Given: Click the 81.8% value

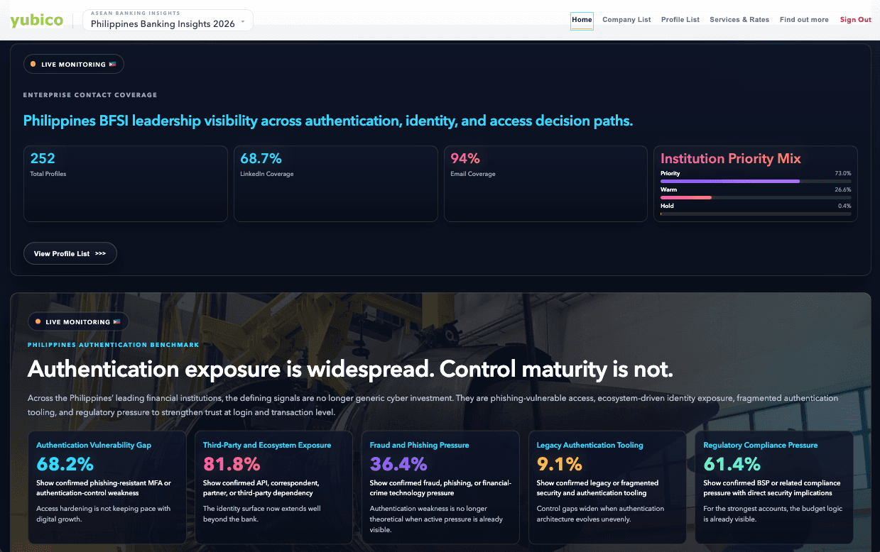Looking at the screenshot, I should tap(232, 464).
